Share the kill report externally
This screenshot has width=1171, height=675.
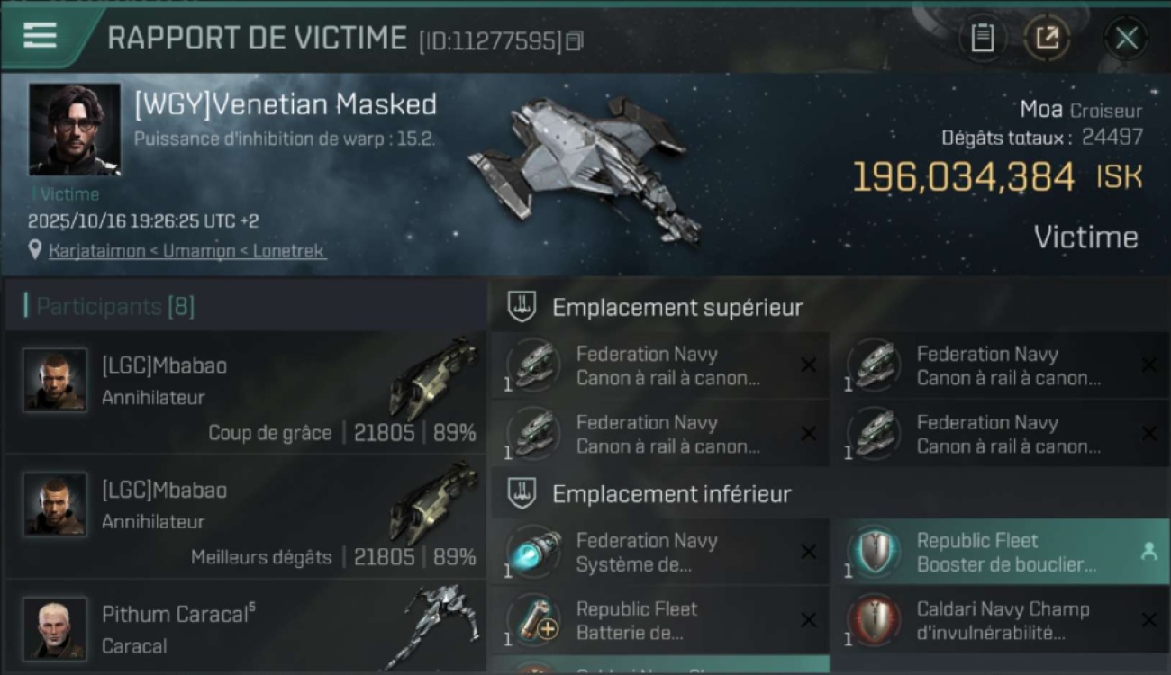click(x=1047, y=38)
